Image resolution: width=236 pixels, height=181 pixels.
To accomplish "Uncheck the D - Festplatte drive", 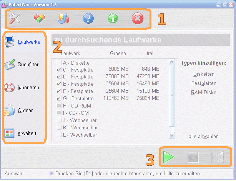I will click(x=59, y=77).
